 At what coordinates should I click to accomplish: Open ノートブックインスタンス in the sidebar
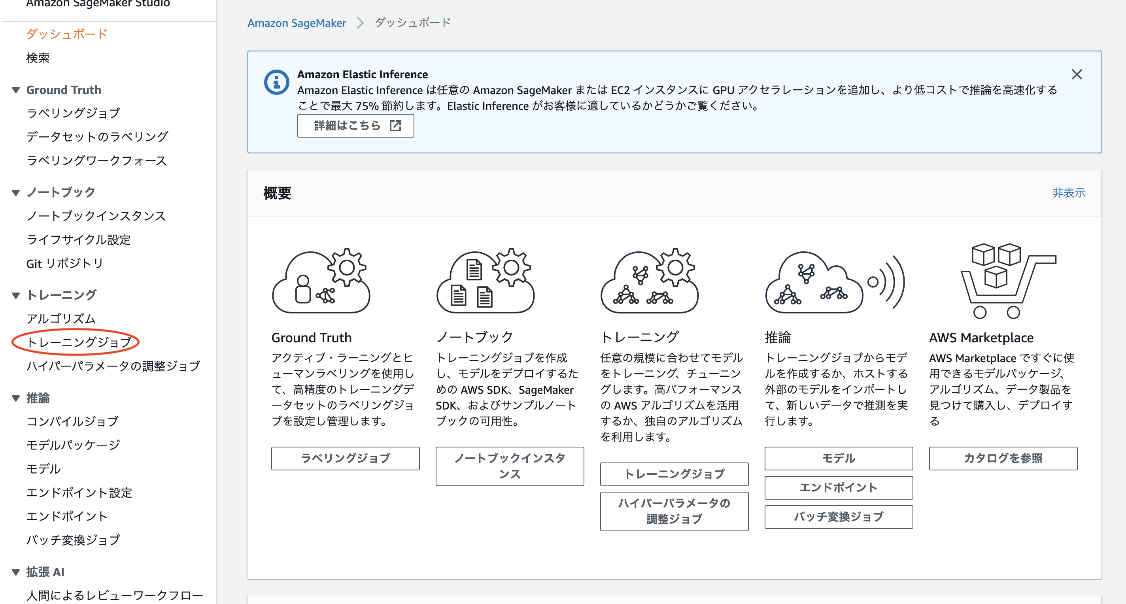tap(96, 216)
